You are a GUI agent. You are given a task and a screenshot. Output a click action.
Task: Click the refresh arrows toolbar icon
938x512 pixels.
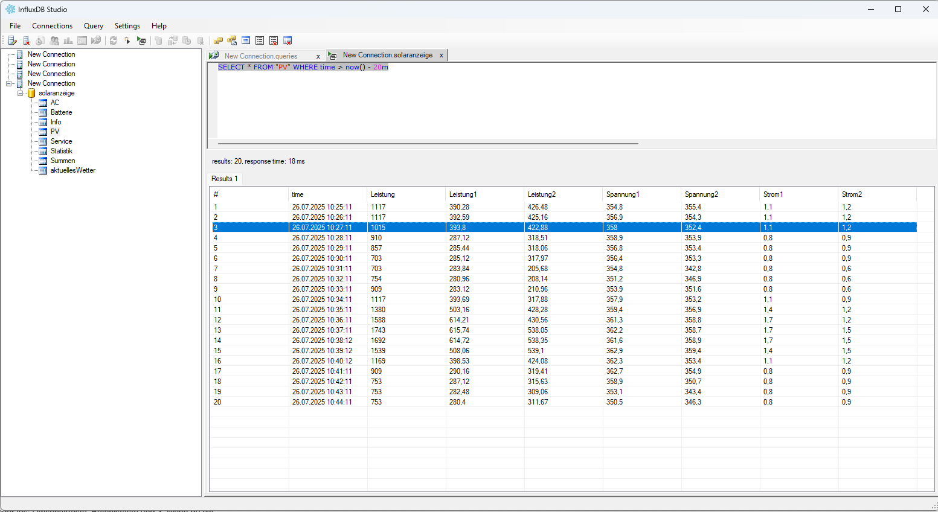click(x=113, y=40)
